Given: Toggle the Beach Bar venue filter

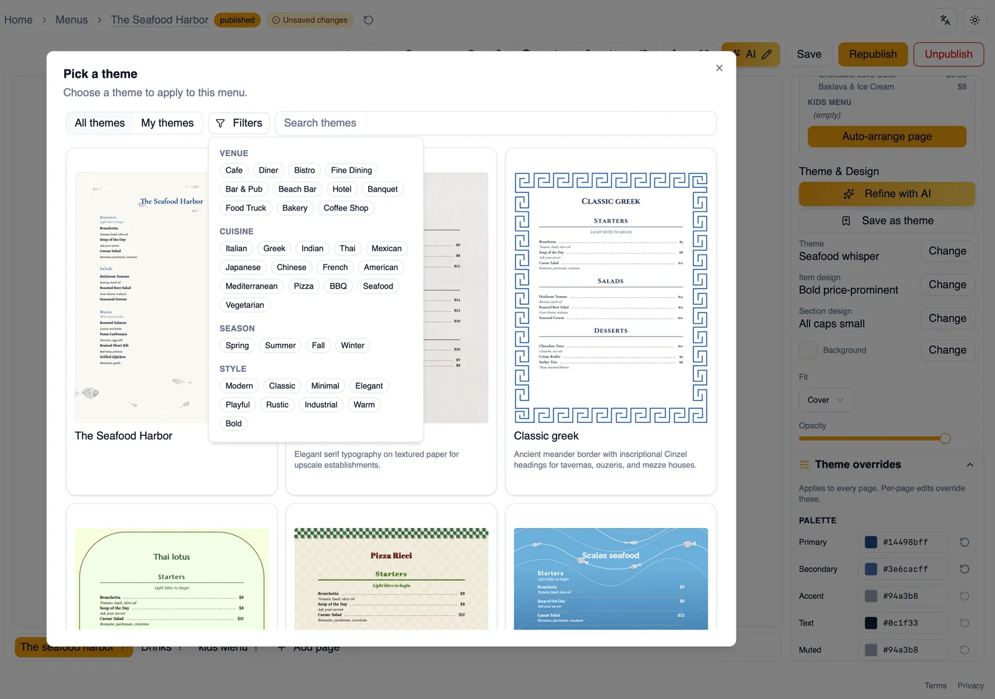Looking at the screenshot, I should tap(297, 189).
